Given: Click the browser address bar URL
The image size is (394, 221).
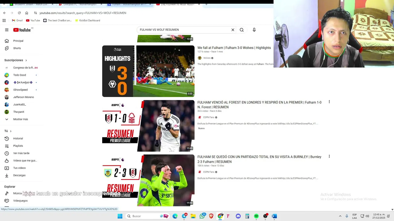Looking at the screenshot, I should [83, 13].
